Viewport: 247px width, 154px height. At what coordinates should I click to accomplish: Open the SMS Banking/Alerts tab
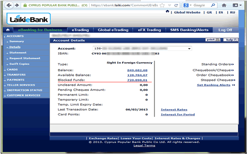pos(189,30)
